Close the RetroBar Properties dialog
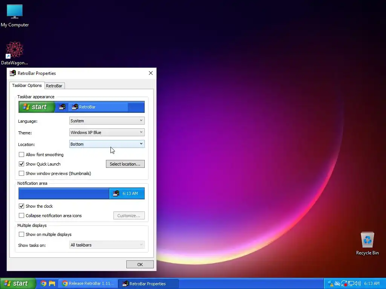386x289 pixels. tap(151, 73)
